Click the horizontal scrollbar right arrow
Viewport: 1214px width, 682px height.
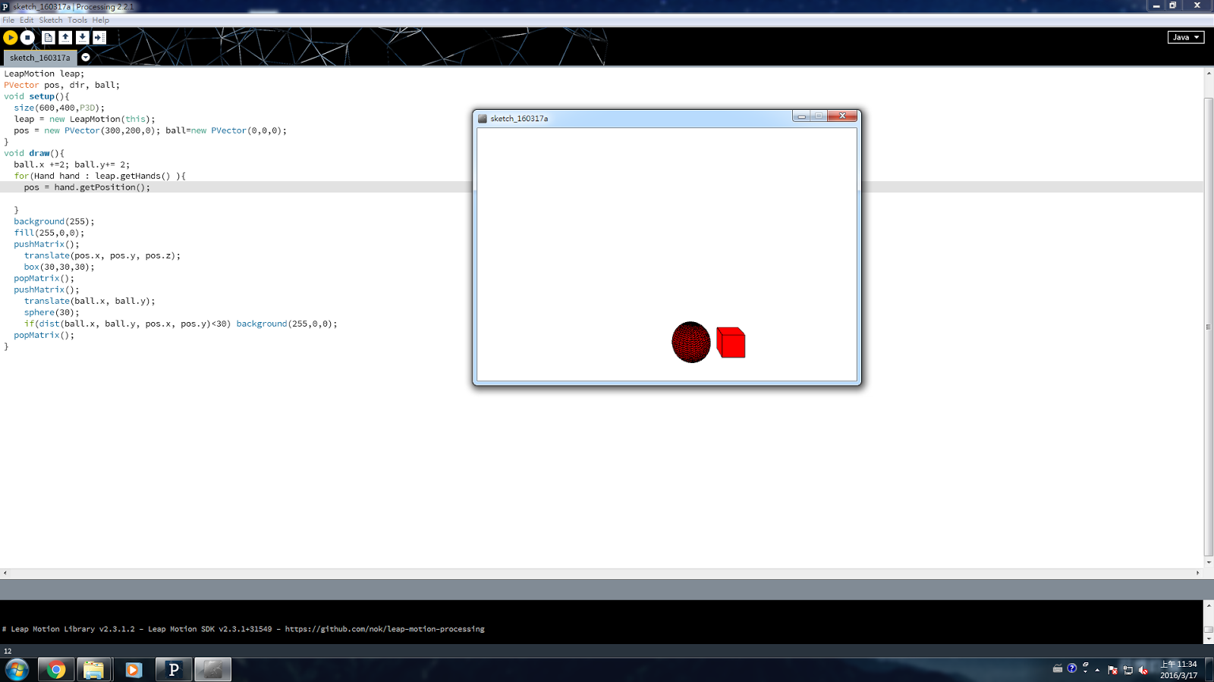click(x=1198, y=573)
